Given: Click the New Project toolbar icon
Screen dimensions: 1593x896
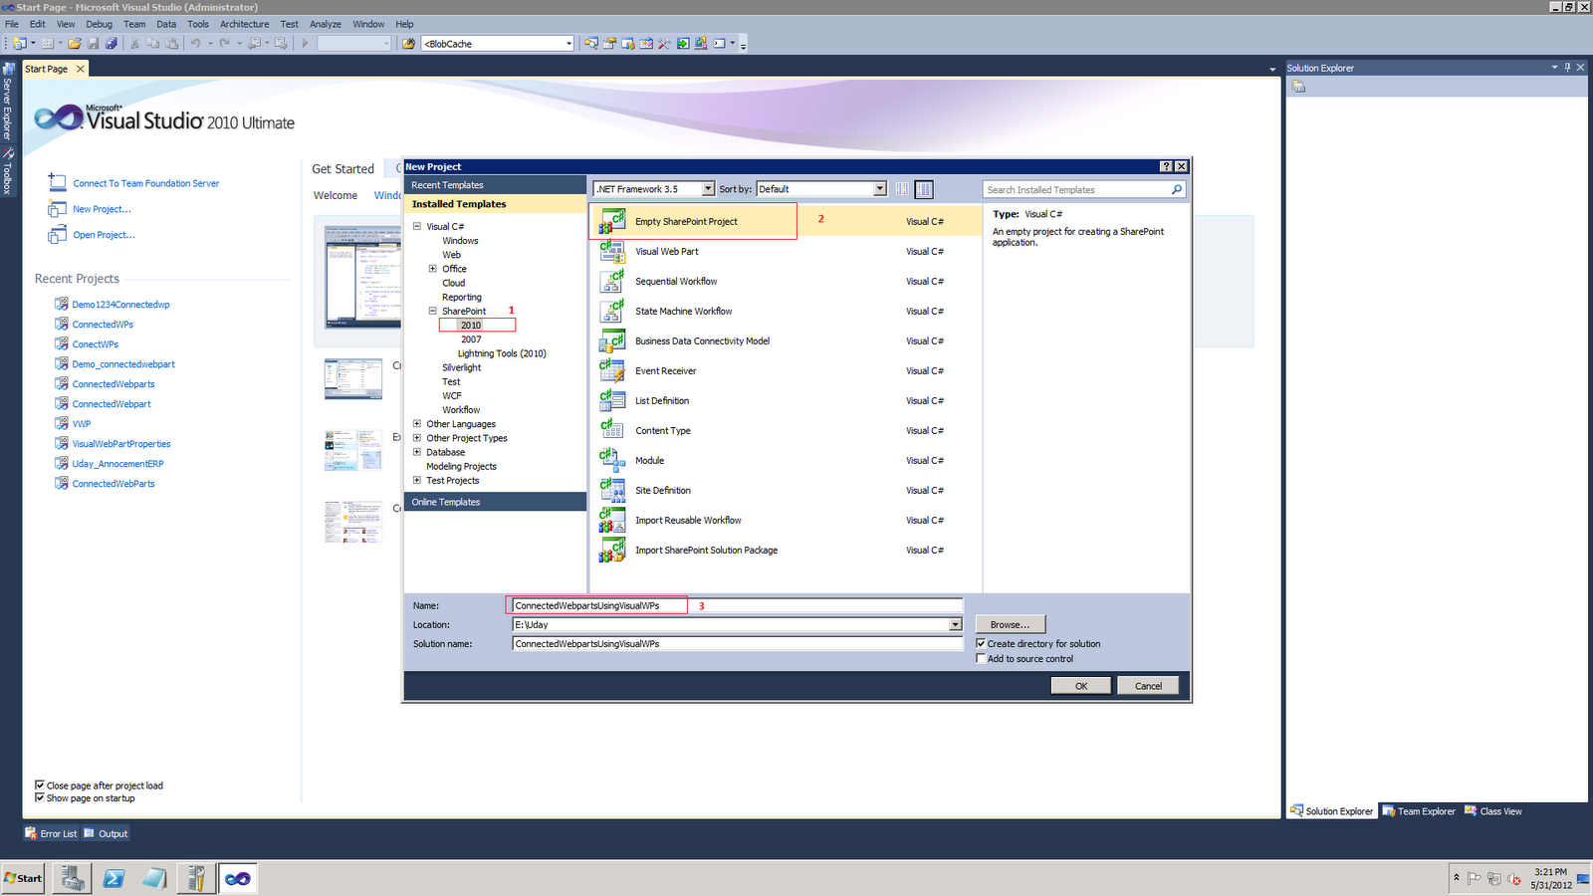Looking at the screenshot, I should (x=19, y=44).
